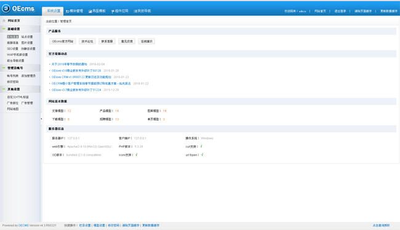The width and height of the screenshot is (400, 230).
Task: Click the GD version value text
Action: 84,155
